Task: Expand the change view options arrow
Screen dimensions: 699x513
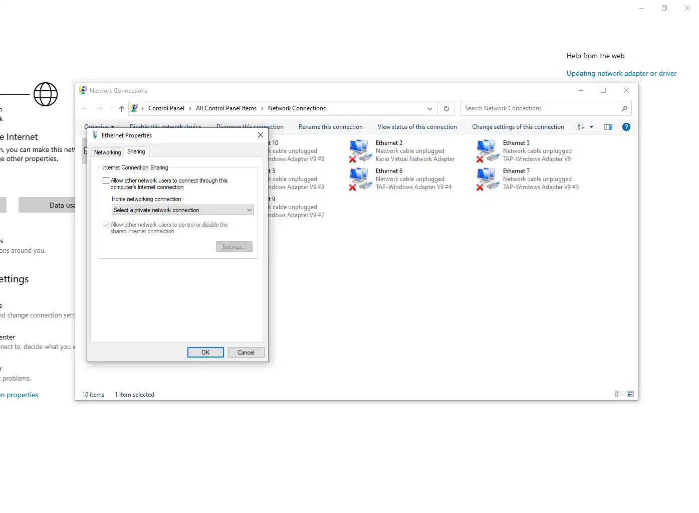Action: tap(591, 127)
